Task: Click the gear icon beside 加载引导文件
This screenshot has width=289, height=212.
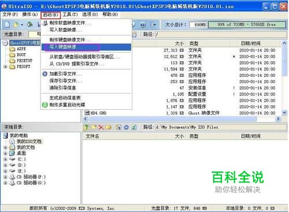Action: 45,74
